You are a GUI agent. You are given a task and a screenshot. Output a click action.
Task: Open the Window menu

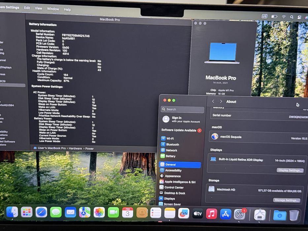tap(53, 9)
